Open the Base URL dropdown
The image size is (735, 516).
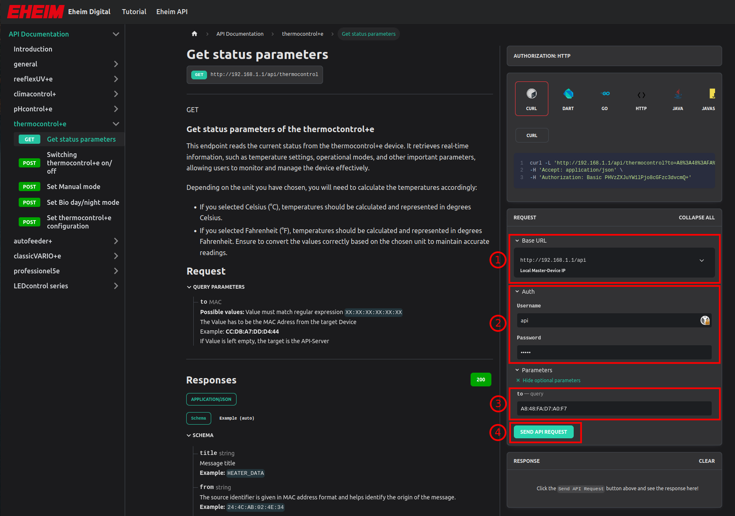(x=614, y=263)
